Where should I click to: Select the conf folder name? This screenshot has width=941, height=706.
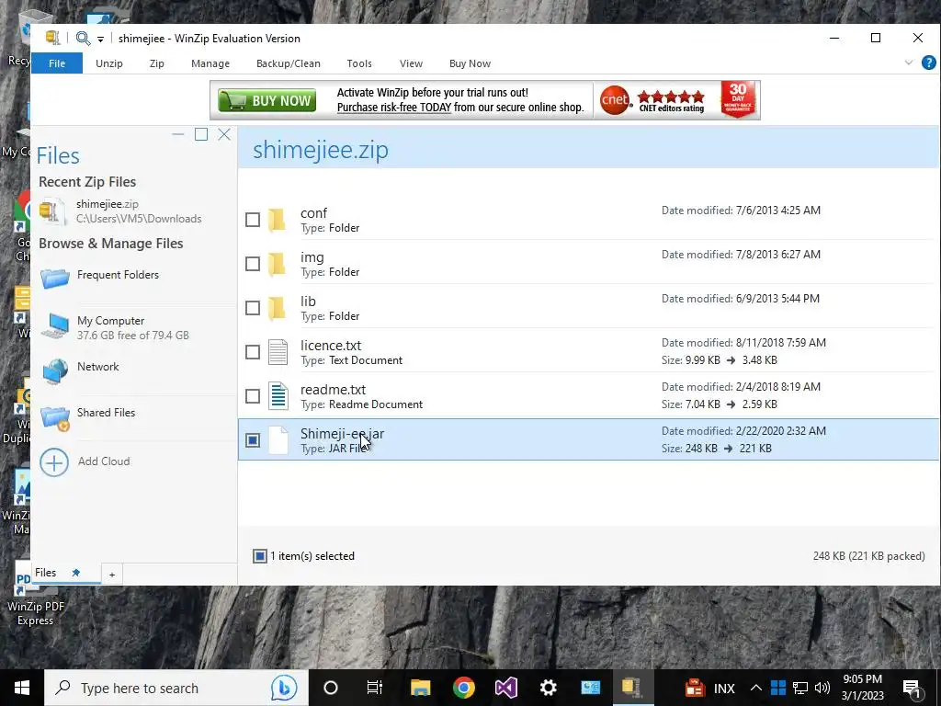tap(314, 213)
